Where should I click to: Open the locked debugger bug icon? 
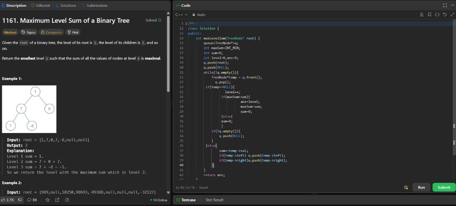click(406, 187)
